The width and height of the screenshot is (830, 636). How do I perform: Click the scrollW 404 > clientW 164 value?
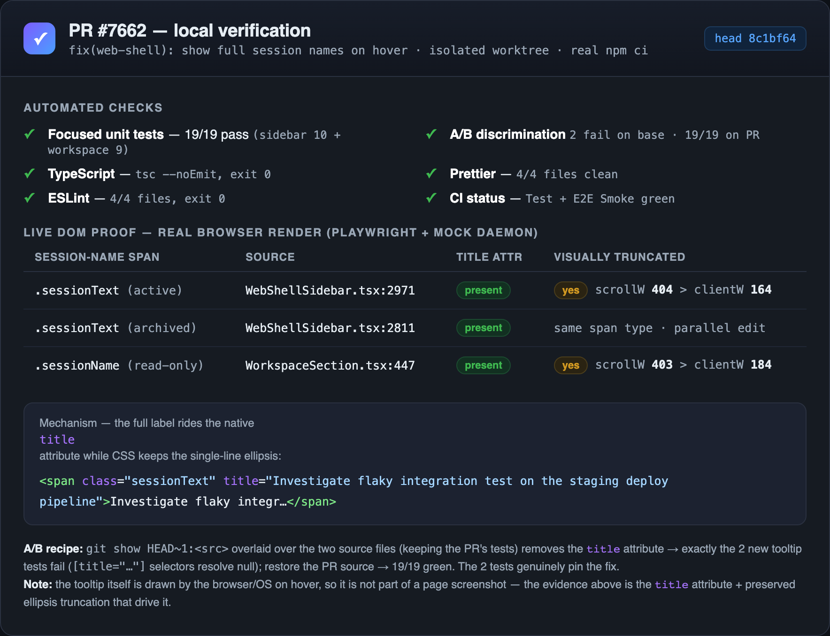tap(683, 290)
